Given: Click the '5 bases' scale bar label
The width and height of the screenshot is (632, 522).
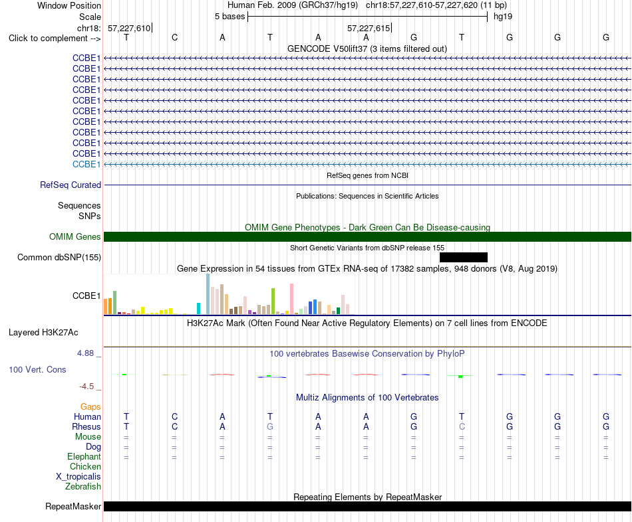Looking at the screenshot, I should click(x=230, y=17).
